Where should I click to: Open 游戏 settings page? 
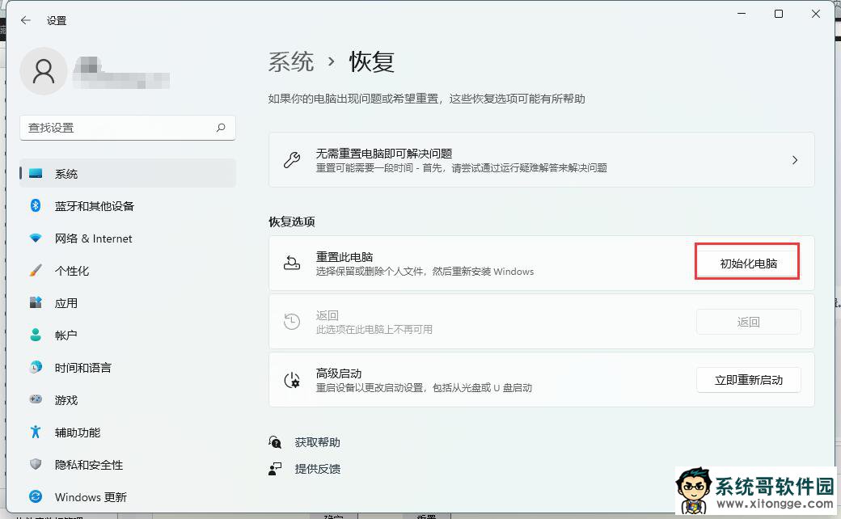point(128,399)
